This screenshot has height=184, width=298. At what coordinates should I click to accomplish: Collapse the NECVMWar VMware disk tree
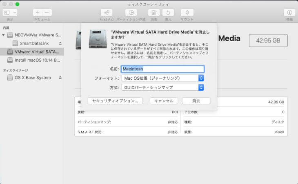coord(4,35)
